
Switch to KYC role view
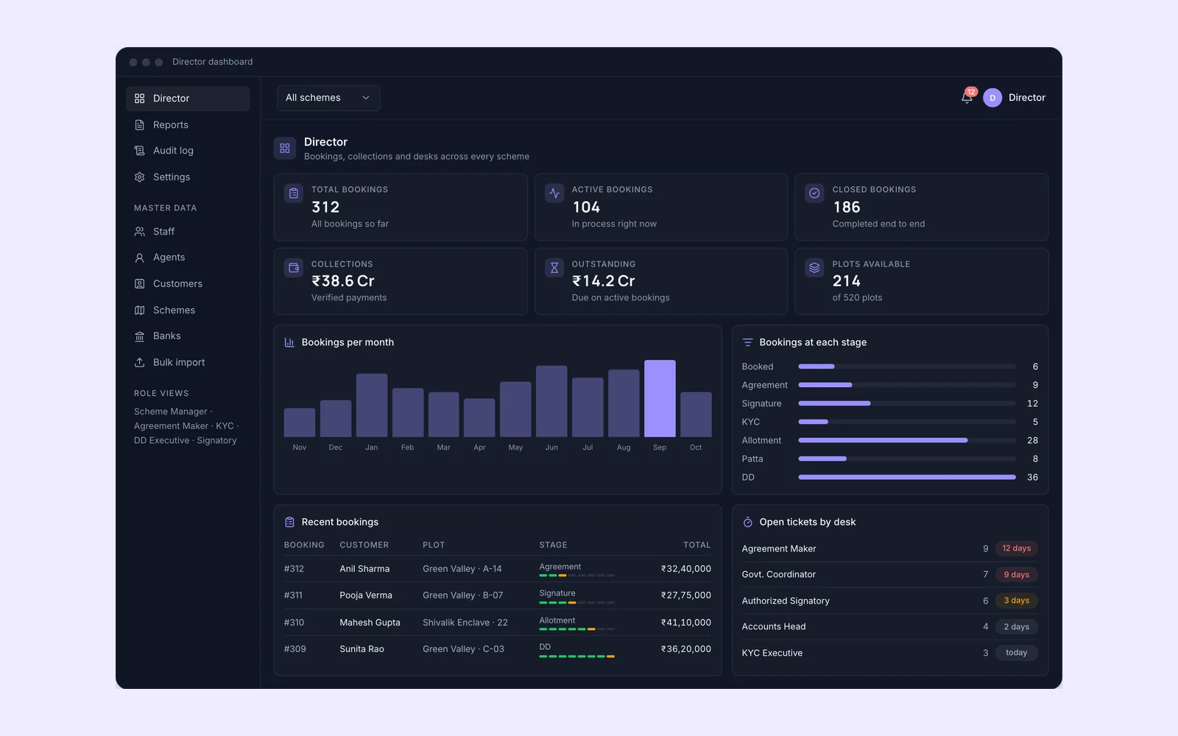point(225,426)
